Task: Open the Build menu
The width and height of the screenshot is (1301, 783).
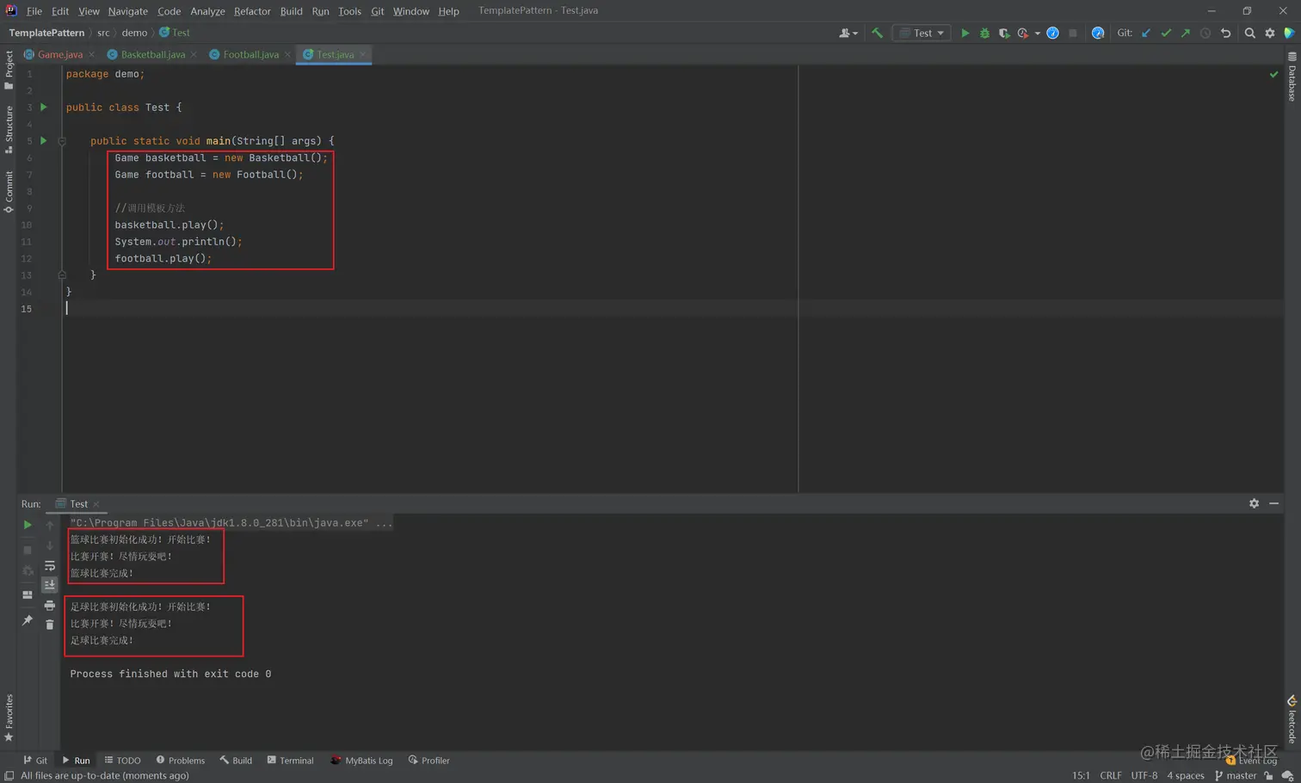Action: 291,11
